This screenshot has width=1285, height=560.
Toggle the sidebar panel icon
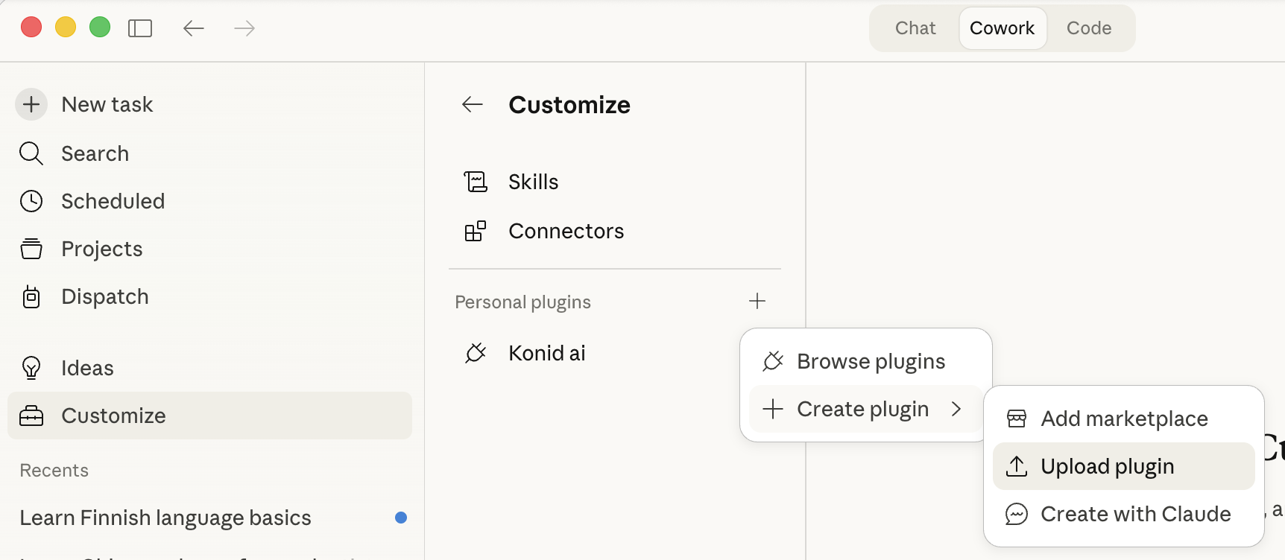(x=140, y=28)
